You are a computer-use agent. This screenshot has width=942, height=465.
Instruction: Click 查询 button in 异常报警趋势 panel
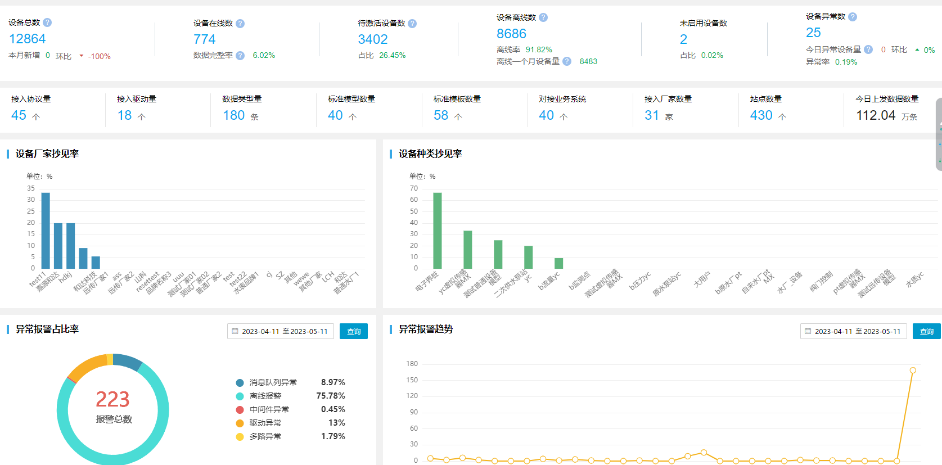927,331
